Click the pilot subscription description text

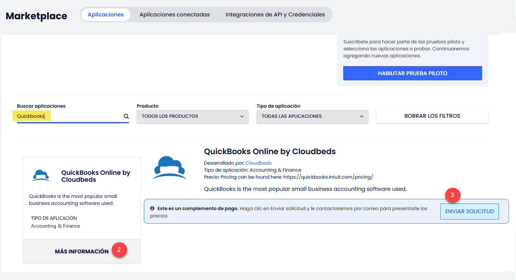(x=406, y=49)
